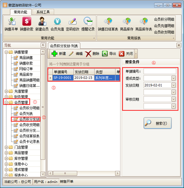Open the 销售日结算表 report icon
The image size is (184, 188).
[x=108, y=24]
